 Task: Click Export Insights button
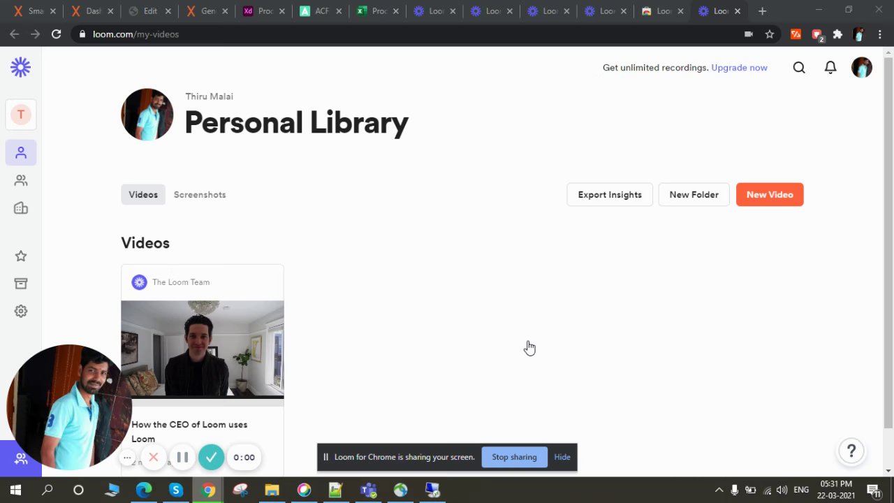click(610, 195)
